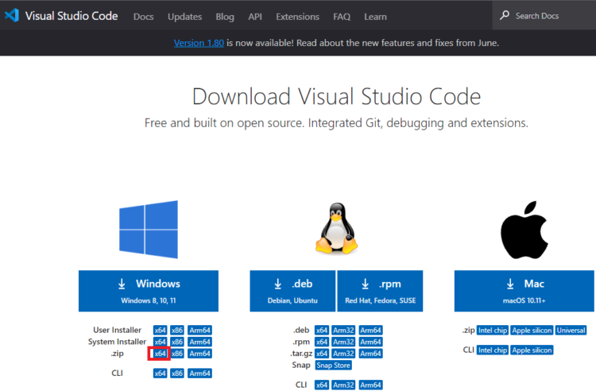Download Windows User Installer x86
The height and width of the screenshot is (391, 596).
point(177,330)
